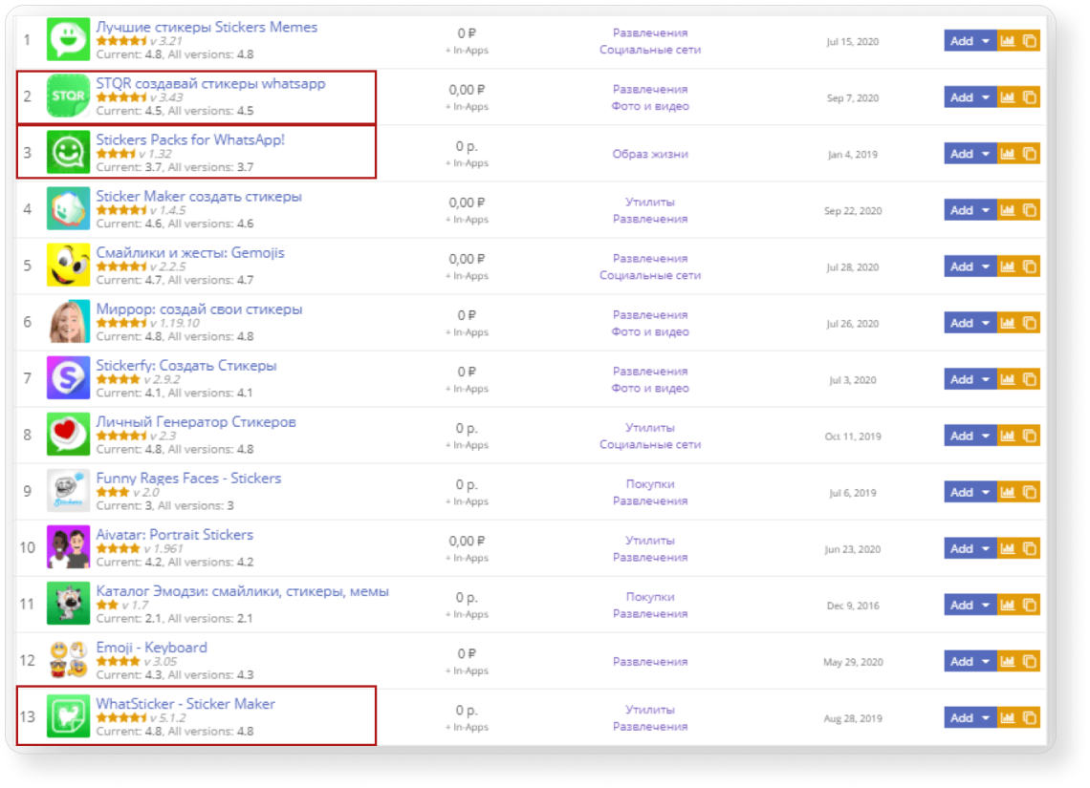Open chart icon for WhatSticker - Sticker Maker
The image size is (1090, 788).
[x=1007, y=717]
